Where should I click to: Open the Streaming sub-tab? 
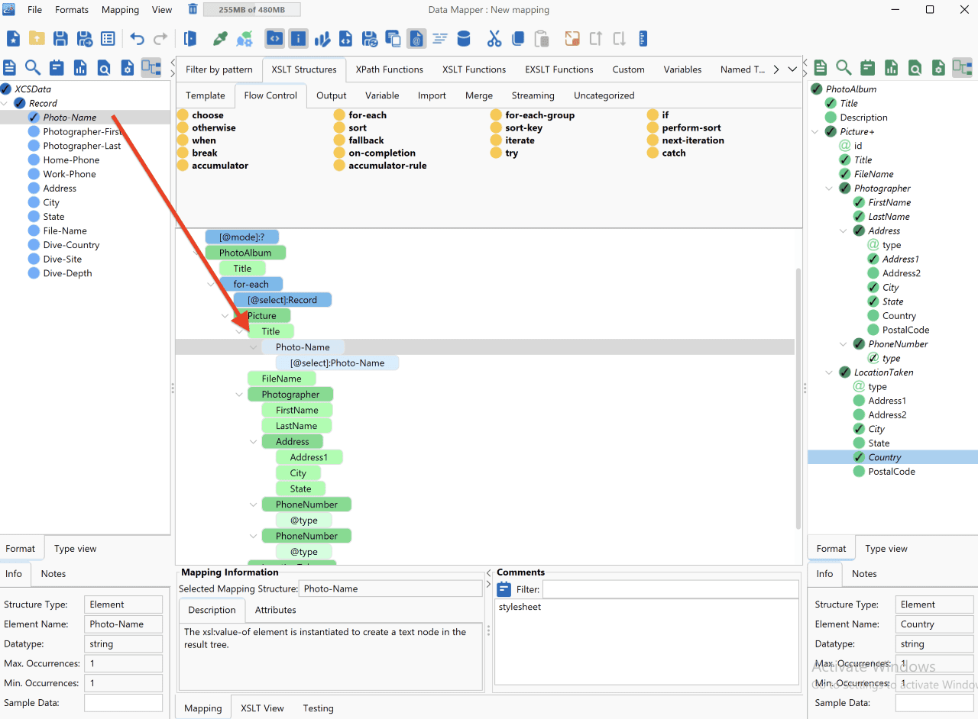533,95
